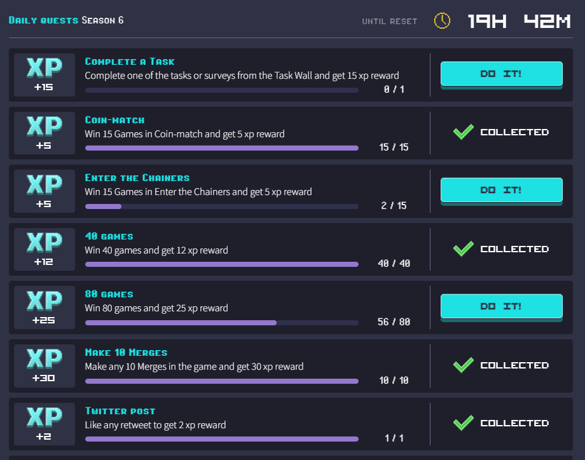Open the Twitter post quest title

[x=120, y=411]
